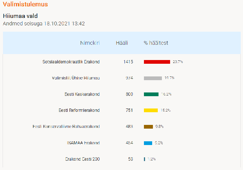Click the Valimistulemus heading
243x170 pixels.
pyautogui.click(x=25, y=4)
